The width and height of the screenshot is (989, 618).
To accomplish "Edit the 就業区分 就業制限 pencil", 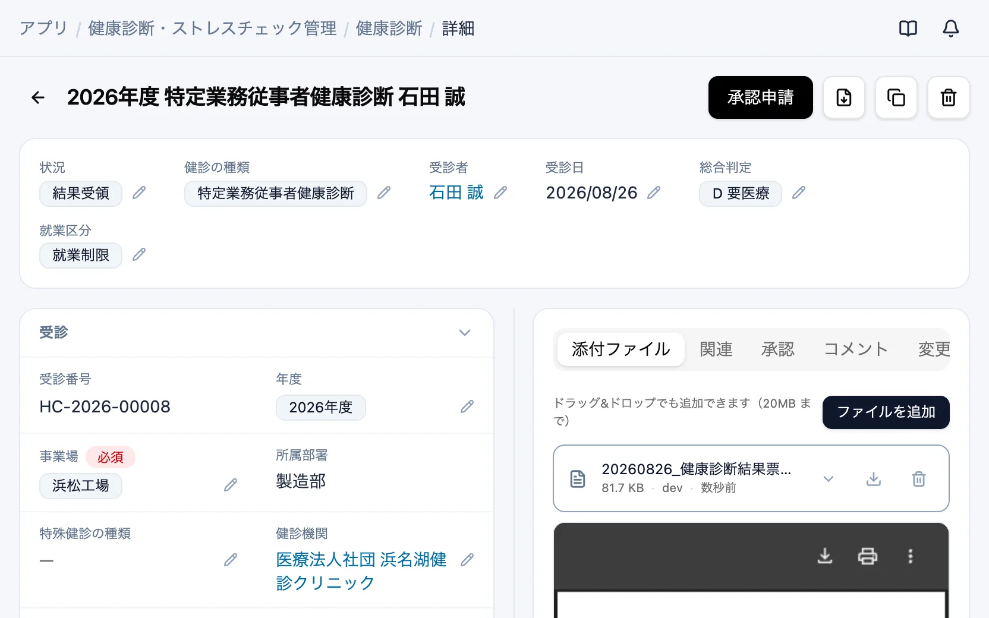I will pyautogui.click(x=139, y=254).
